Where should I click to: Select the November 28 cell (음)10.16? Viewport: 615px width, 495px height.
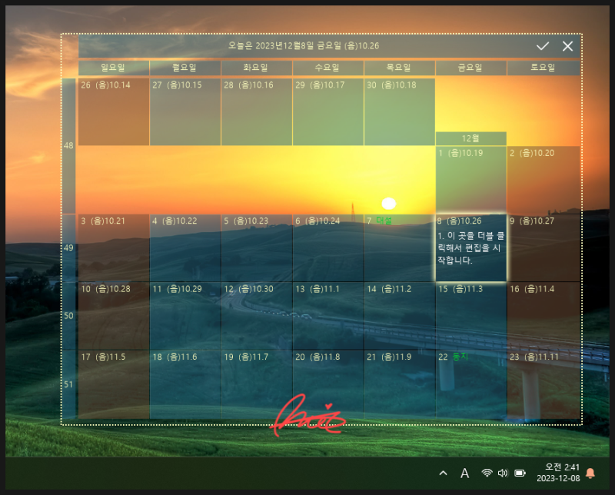click(x=257, y=111)
